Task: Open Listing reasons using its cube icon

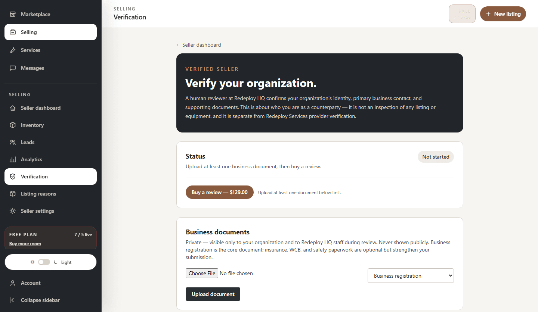Action: [13, 194]
